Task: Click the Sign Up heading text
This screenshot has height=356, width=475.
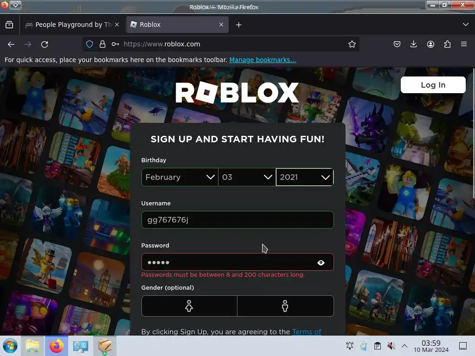Action: [237, 139]
